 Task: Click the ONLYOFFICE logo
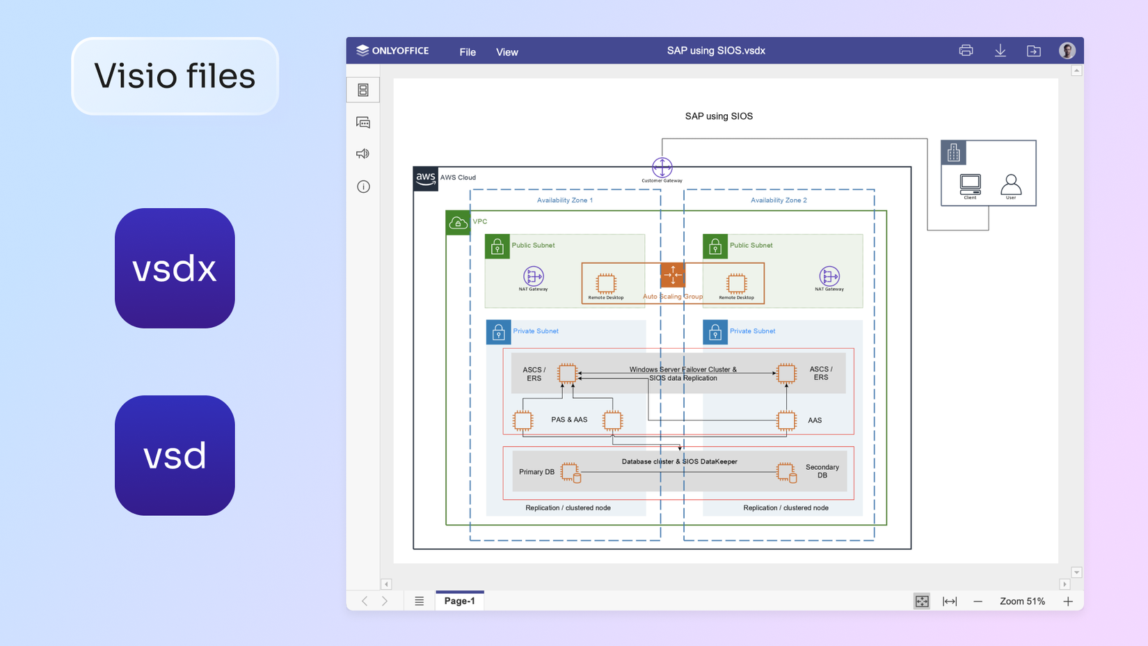392,50
